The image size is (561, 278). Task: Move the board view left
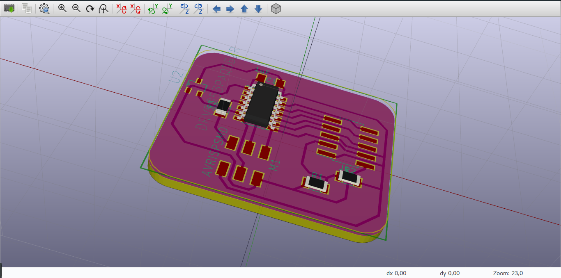pos(216,8)
